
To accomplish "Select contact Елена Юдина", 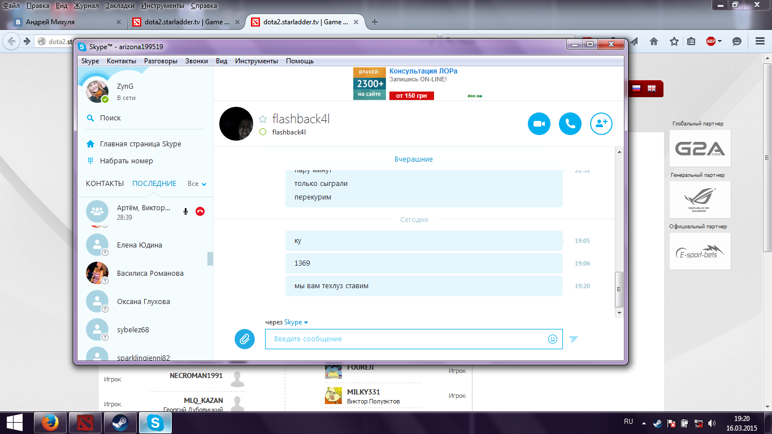I will tap(144, 245).
